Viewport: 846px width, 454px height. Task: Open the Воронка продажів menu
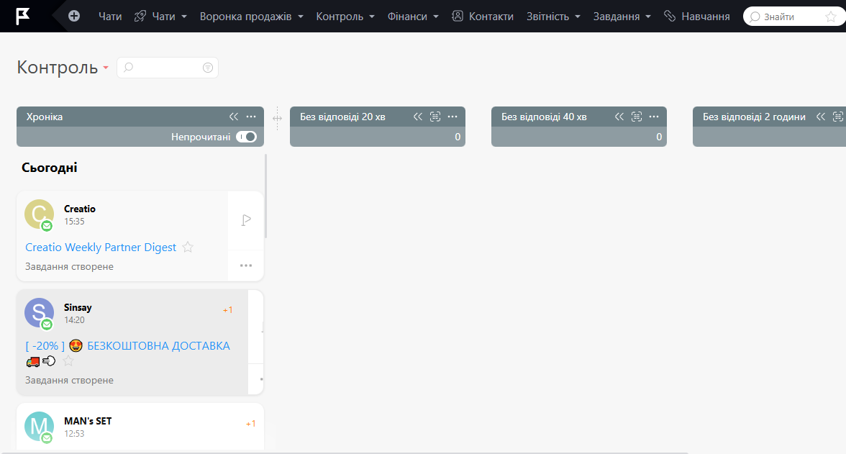[x=252, y=17]
